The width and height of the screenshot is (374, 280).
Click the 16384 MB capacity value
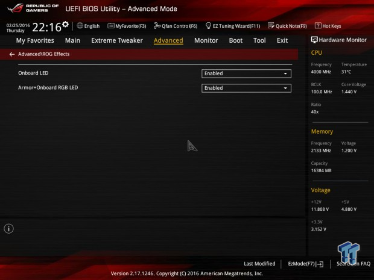click(x=322, y=170)
